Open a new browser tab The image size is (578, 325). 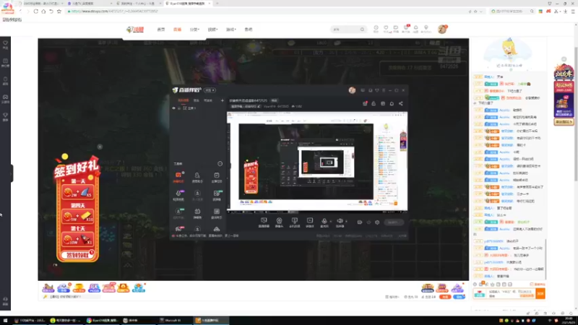(x=217, y=4)
